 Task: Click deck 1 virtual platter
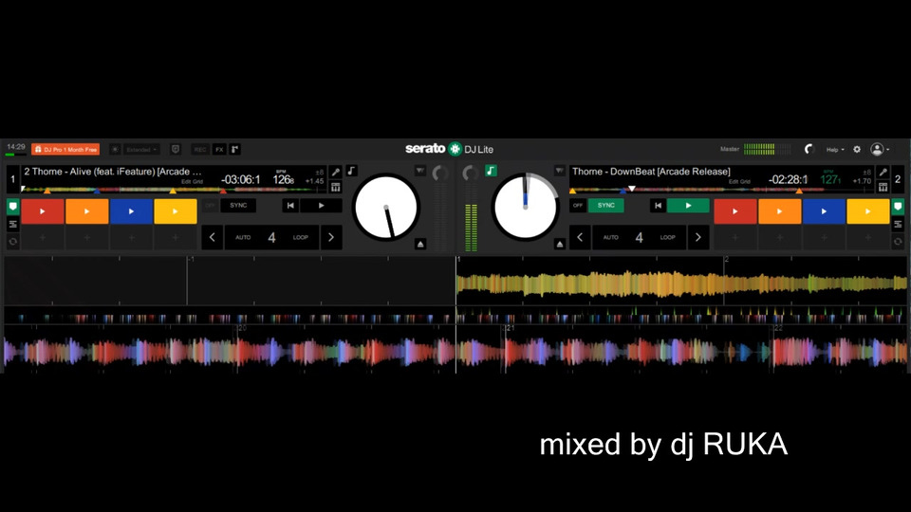pos(386,208)
